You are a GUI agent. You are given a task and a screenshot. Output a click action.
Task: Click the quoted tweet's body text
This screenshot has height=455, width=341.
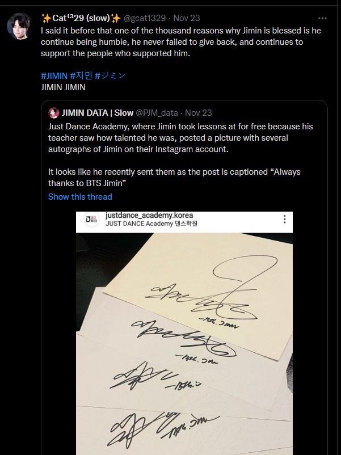180,155
